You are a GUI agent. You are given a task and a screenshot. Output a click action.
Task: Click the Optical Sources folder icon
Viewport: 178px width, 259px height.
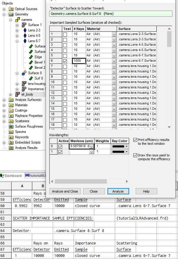click(10, 9)
